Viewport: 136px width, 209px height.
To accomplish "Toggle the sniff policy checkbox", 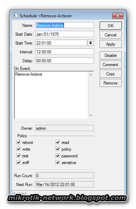I will coord(18,162).
